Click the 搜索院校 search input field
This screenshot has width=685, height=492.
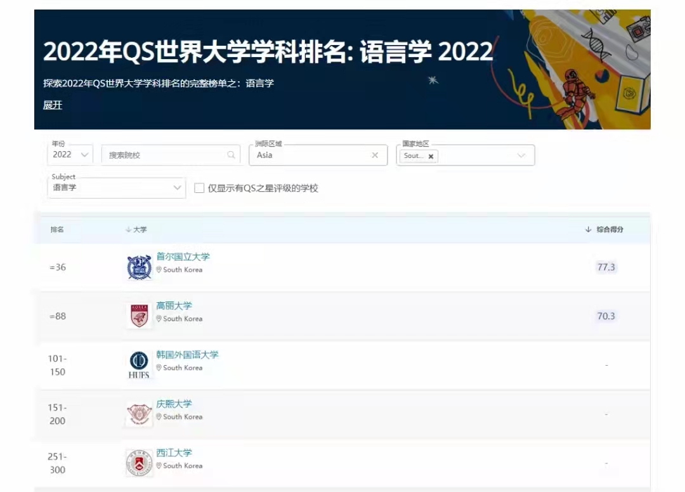165,155
